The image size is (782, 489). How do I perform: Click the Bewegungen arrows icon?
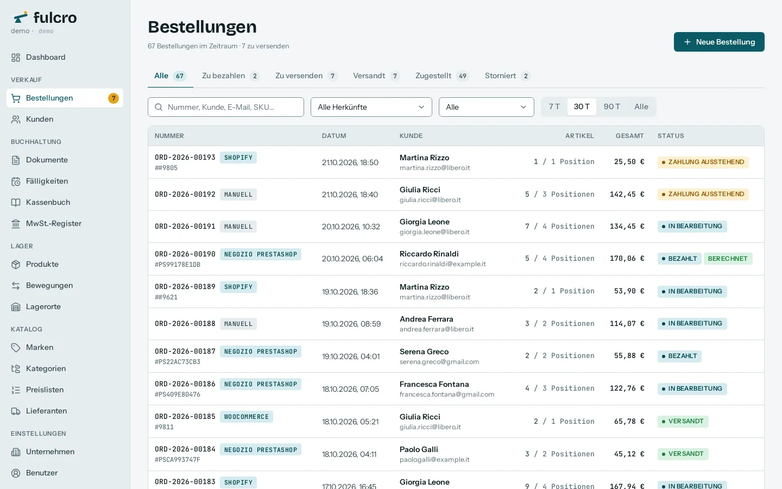point(16,286)
